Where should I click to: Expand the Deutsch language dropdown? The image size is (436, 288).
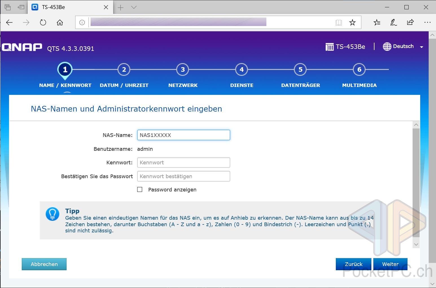(421, 47)
